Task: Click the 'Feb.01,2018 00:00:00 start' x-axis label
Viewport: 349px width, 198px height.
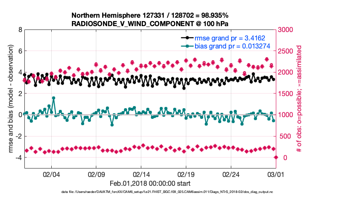Action: 151,183
